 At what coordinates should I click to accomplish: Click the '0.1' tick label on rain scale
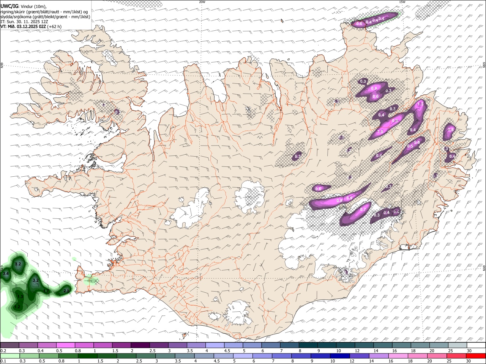point(3,361)
